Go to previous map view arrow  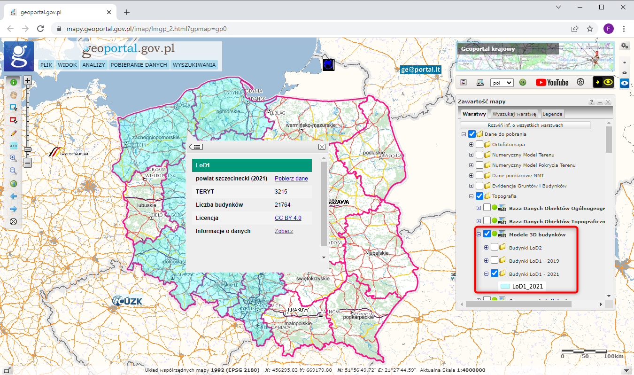pyautogui.click(x=14, y=196)
